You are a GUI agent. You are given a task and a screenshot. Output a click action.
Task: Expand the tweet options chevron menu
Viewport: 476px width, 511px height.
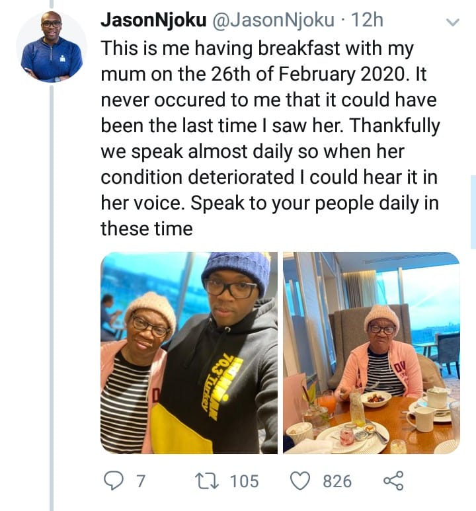click(x=453, y=22)
